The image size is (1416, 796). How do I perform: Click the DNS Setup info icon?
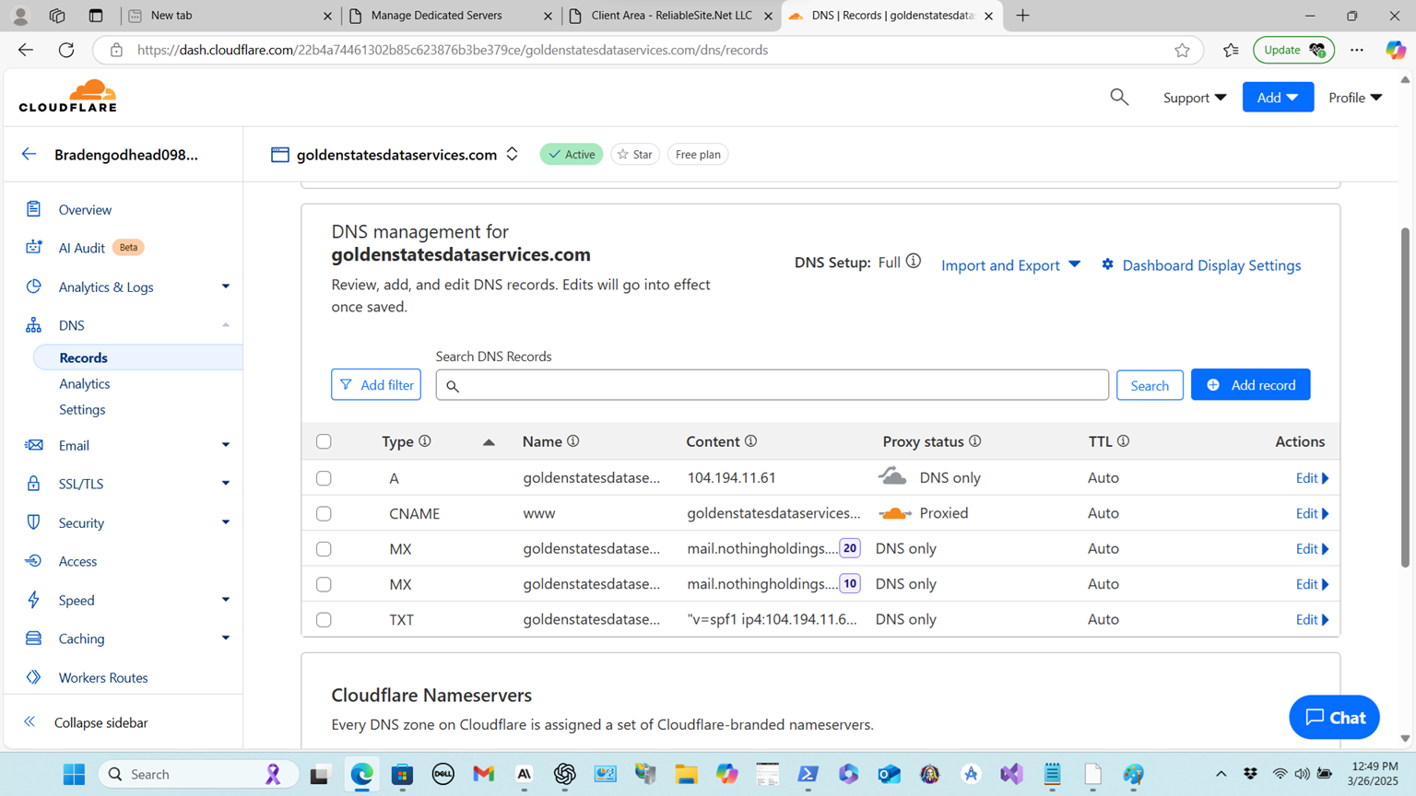(x=913, y=262)
